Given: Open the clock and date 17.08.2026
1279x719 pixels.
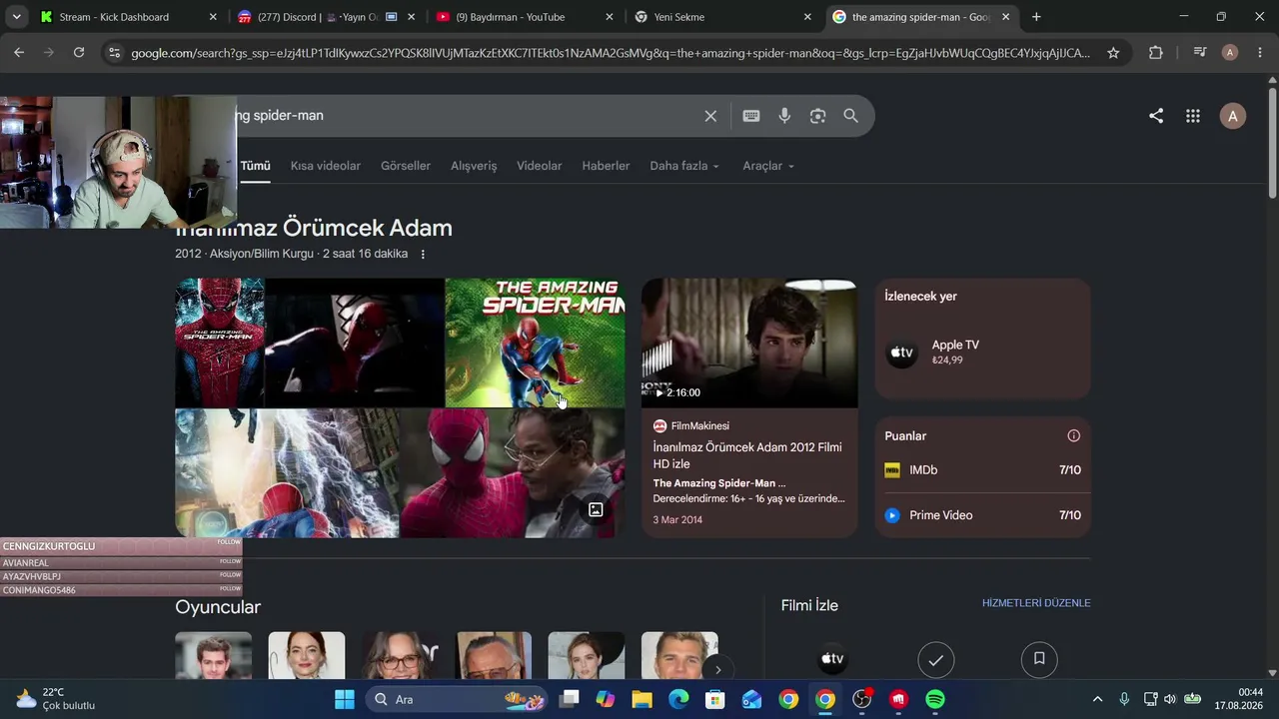Looking at the screenshot, I should 1239,699.
